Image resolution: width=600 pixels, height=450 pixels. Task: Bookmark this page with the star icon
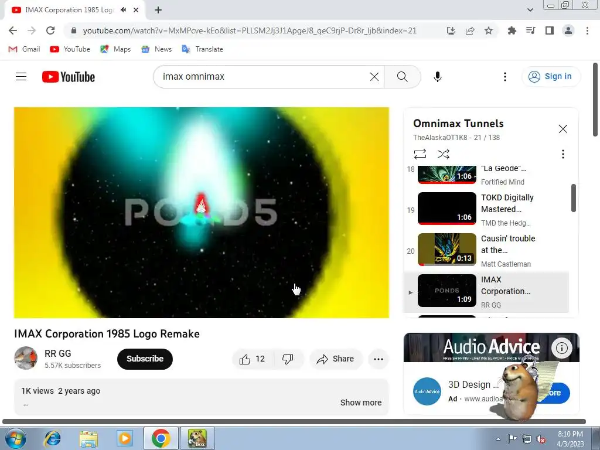[489, 30]
